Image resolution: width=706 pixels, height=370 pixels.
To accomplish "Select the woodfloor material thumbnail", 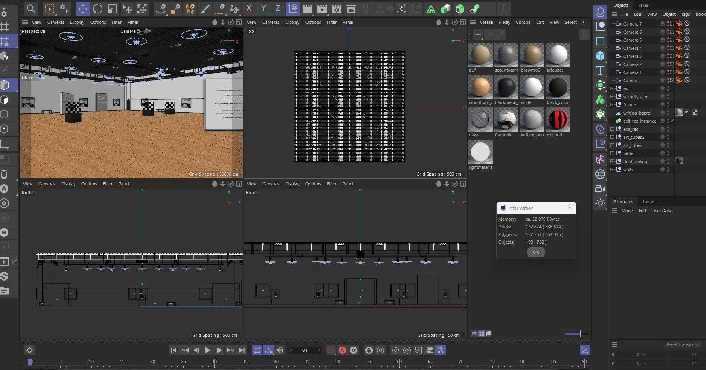I will [x=480, y=87].
